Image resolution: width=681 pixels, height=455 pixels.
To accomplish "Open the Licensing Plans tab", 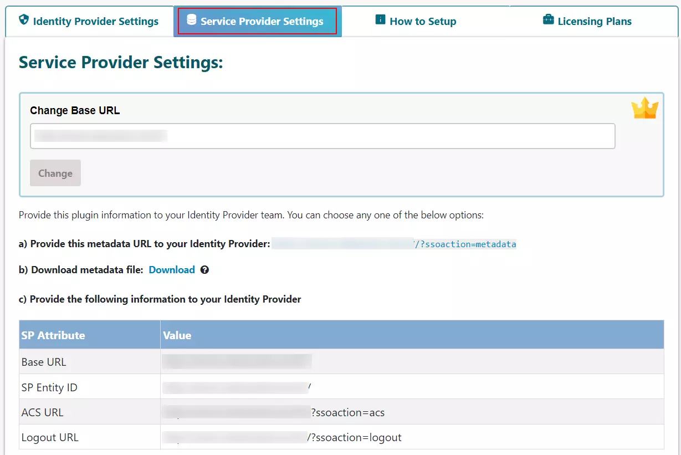I will tap(594, 22).
